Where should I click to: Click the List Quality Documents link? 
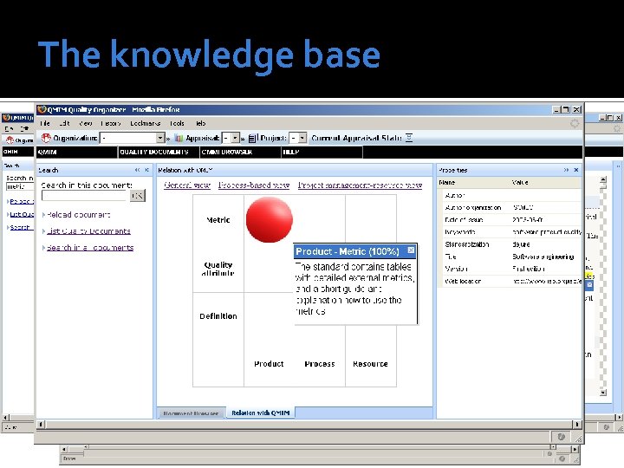(88, 231)
